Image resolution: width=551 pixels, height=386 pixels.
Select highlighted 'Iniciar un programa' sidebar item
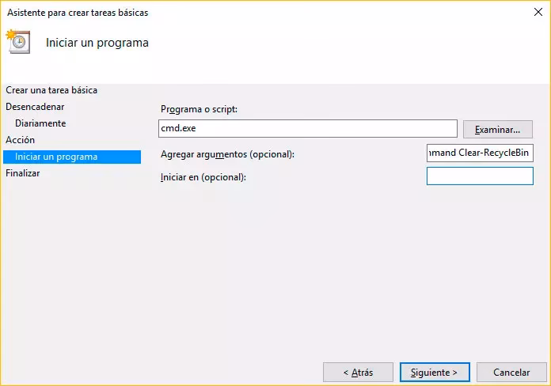(x=56, y=157)
